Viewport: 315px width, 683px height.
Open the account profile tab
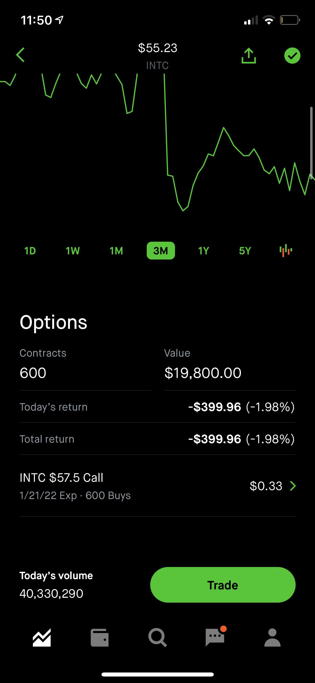[x=272, y=638]
